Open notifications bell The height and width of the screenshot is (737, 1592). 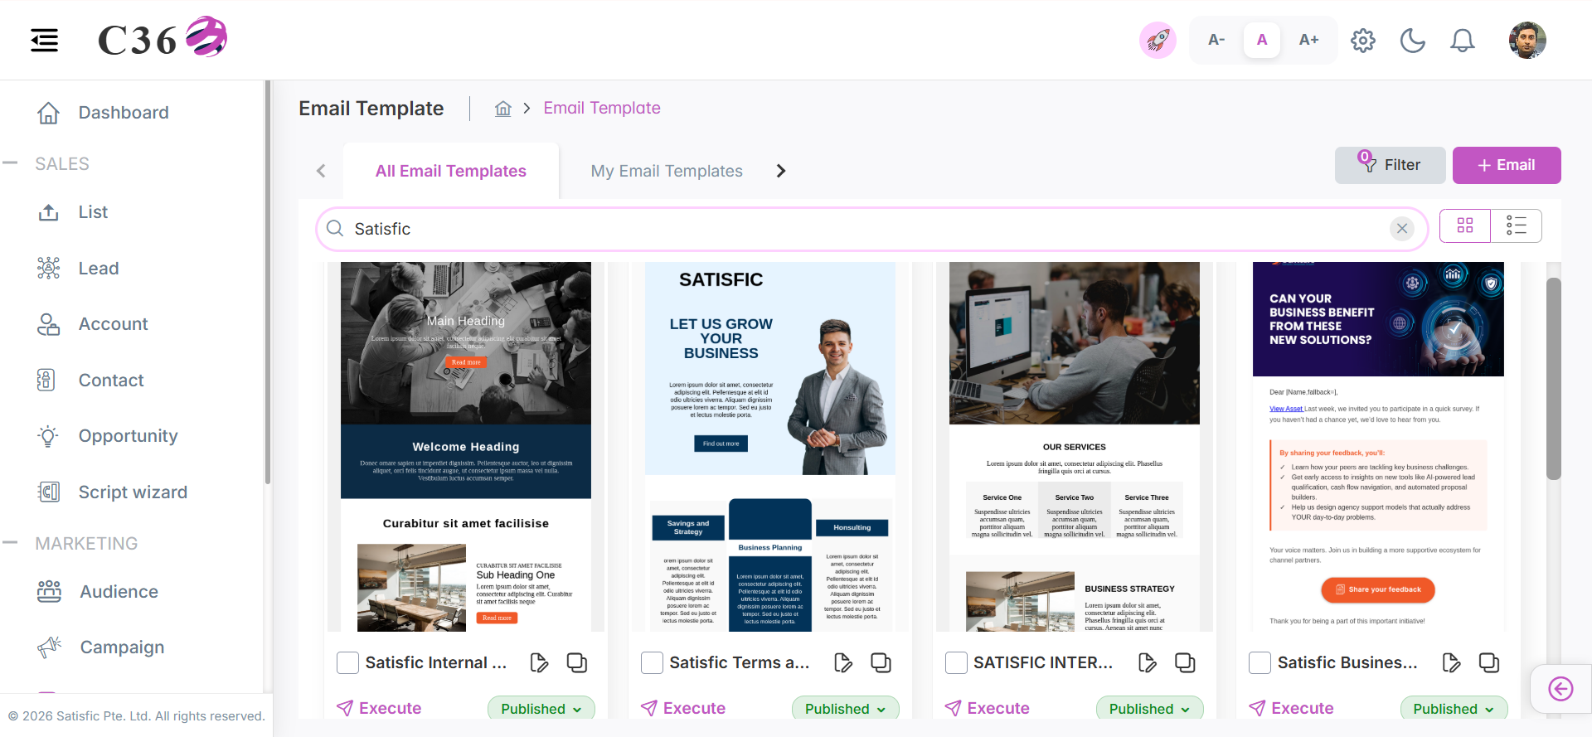(x=1463, y=40)
